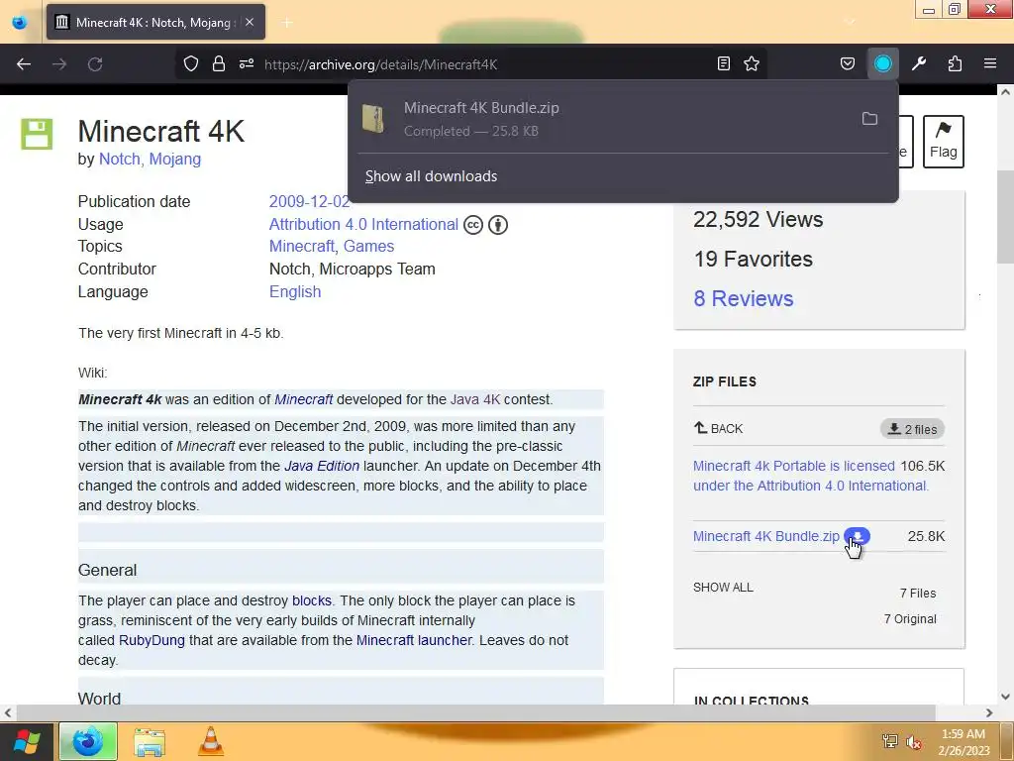Viewport: 1014px width, 761px height.
Task: Click the Downloads toolbar button
Action: (x=882, y=64)
